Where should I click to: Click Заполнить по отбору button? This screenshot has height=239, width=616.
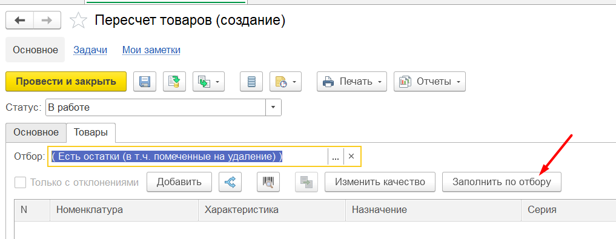502,182
